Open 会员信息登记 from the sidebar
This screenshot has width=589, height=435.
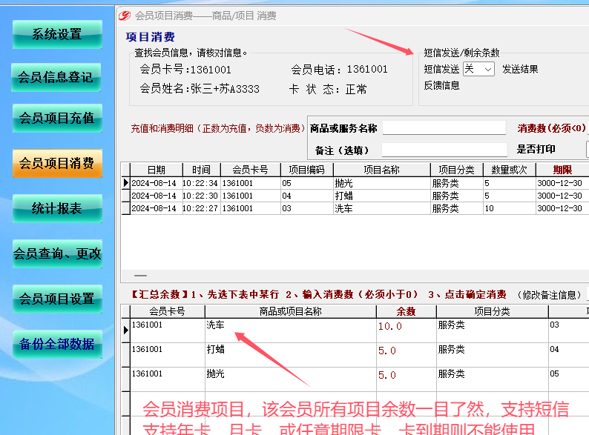(x=56, y=77)
